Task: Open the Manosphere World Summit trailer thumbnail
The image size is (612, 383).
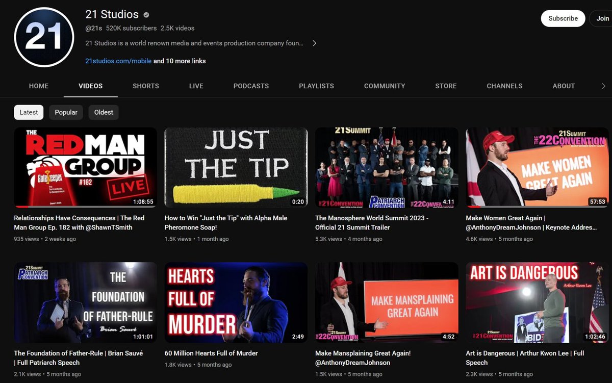Action: point(387,167)
